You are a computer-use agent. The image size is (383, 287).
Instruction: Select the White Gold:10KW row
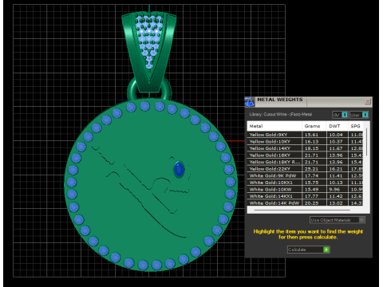[x=305, y=190]
